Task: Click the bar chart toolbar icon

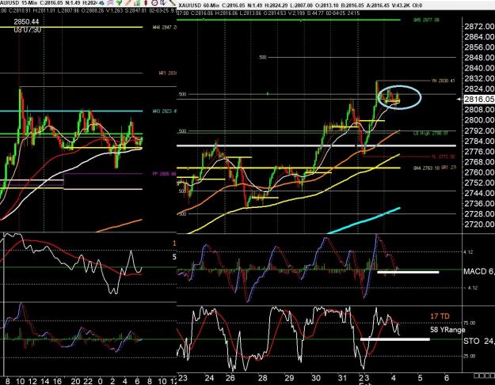Action: (137, 3)
